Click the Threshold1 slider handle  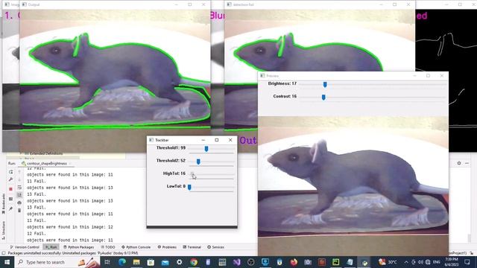(206, 149)
